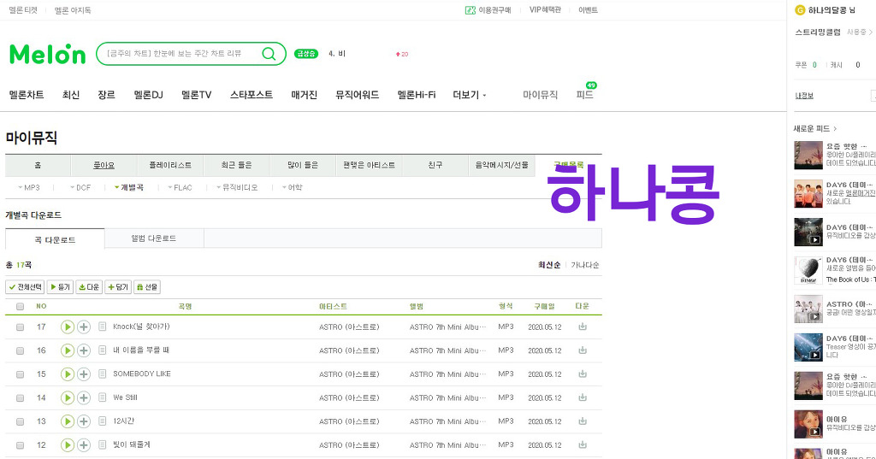This screenshot has width=876, height=459.
Task: Click the search magnifier icon
Action: click(269, 54)
